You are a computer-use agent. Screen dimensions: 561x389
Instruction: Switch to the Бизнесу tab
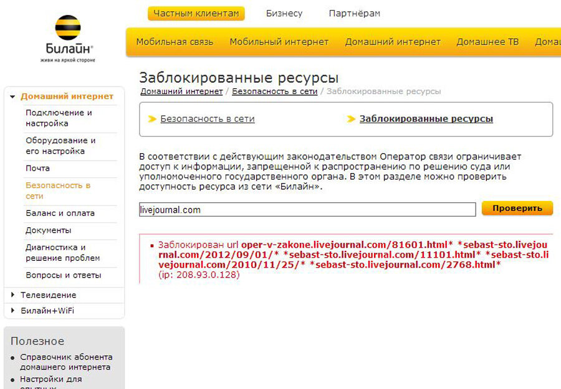pos(284,14)
